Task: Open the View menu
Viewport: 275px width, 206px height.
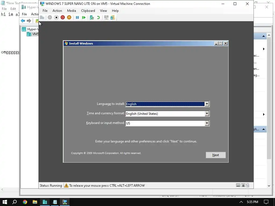Action: coord(103,11)
